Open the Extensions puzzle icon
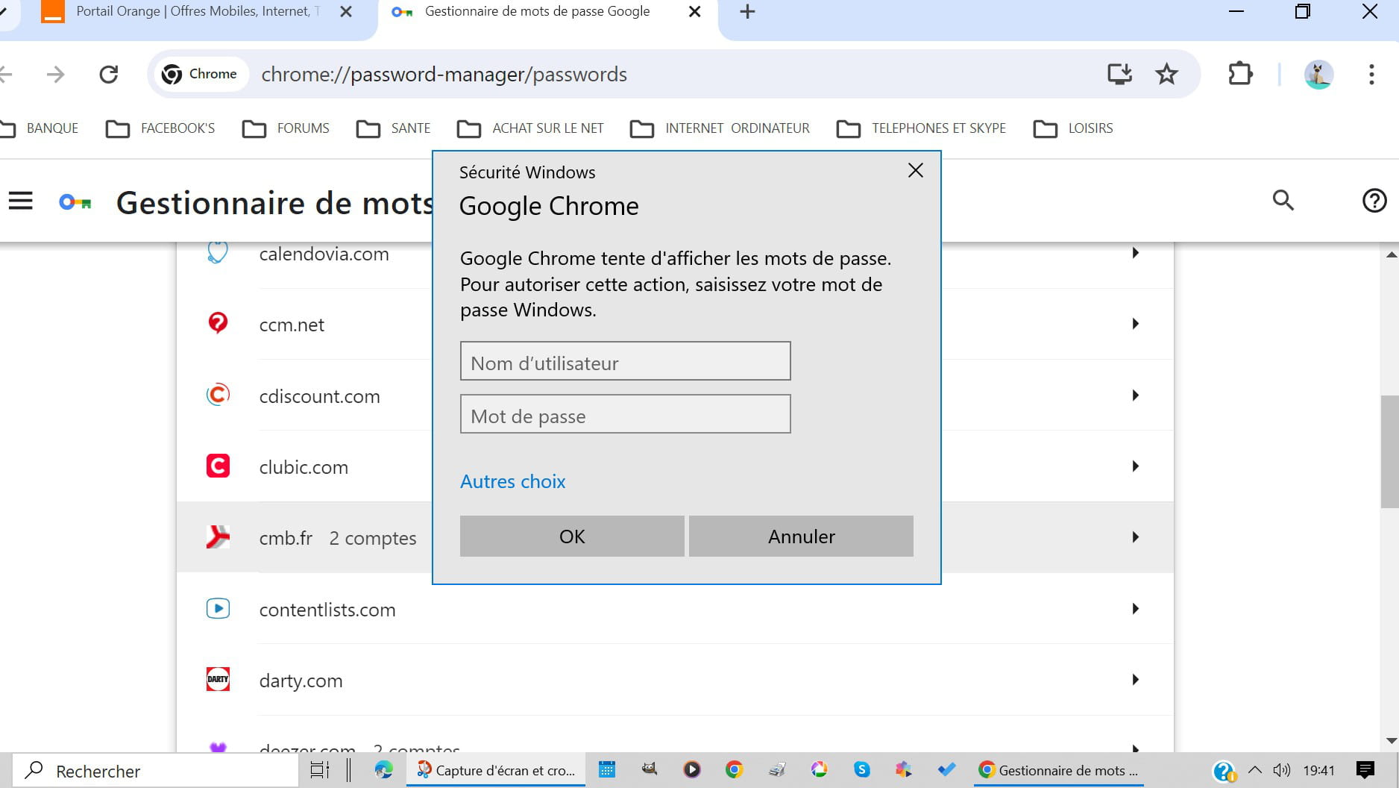 pyautogui.click(x=1240, y=74)
